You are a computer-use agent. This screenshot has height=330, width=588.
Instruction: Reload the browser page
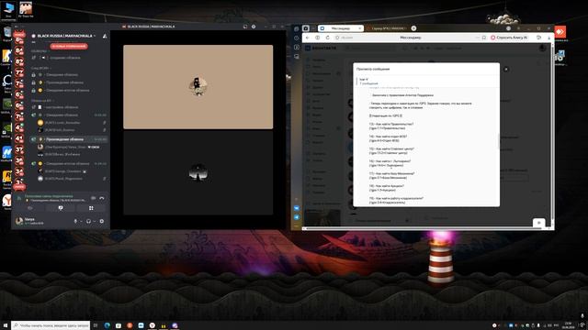[x=327, y=38]
